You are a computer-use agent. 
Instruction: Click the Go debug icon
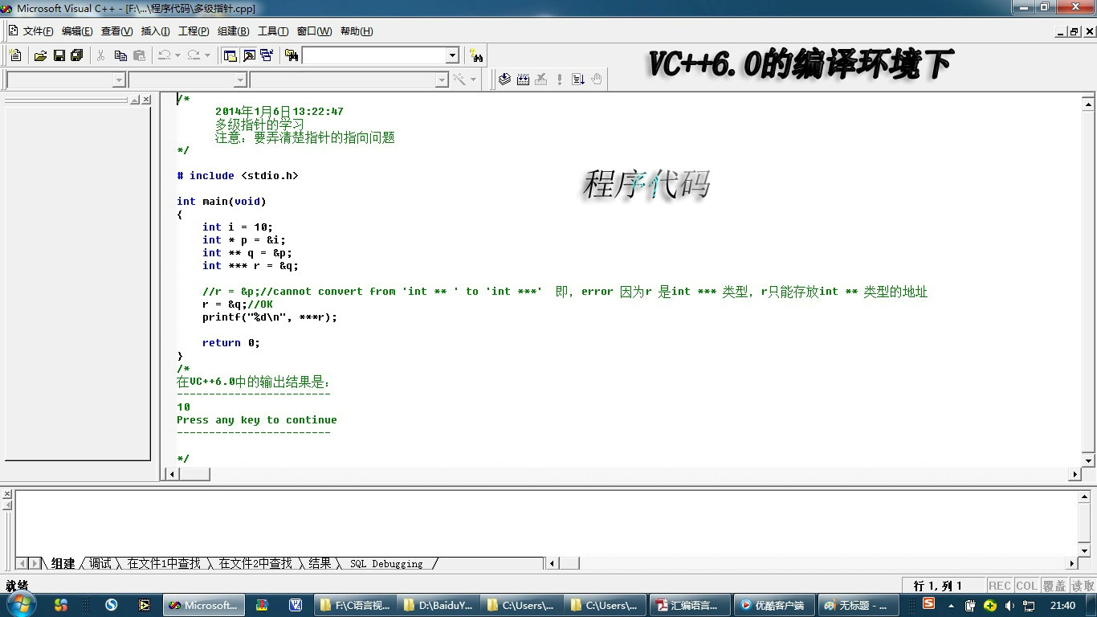tap(578, 79)
